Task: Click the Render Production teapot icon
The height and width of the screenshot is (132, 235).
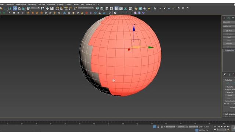Action: click(x=145, y=8)
